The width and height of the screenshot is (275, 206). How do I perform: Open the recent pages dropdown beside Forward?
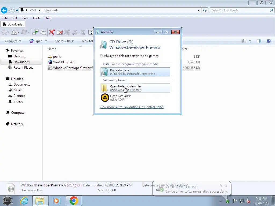pyautogui.click(x=17, y=10)
